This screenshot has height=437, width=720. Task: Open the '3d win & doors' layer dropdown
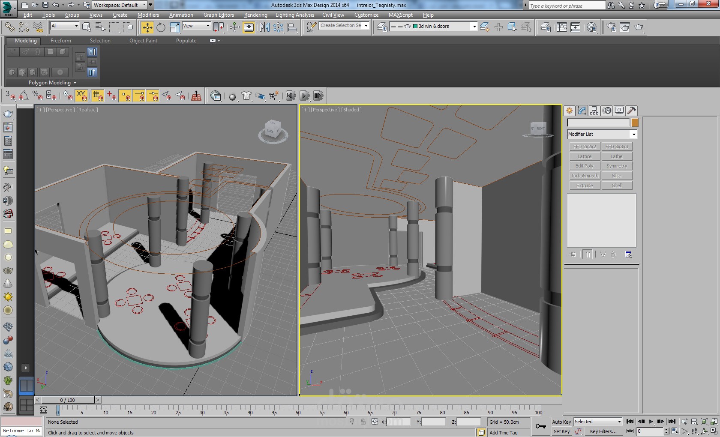[x=474, y=27]
